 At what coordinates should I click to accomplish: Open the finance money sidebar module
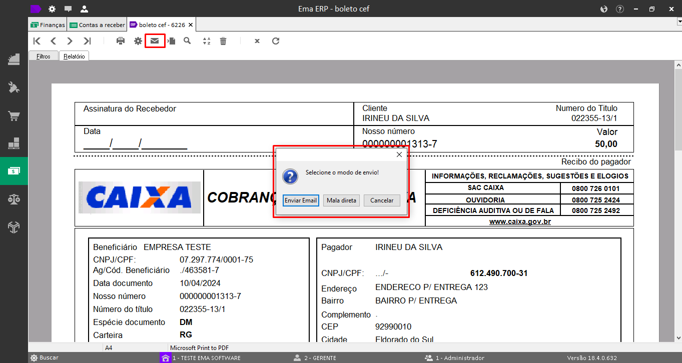coord(14,171)
